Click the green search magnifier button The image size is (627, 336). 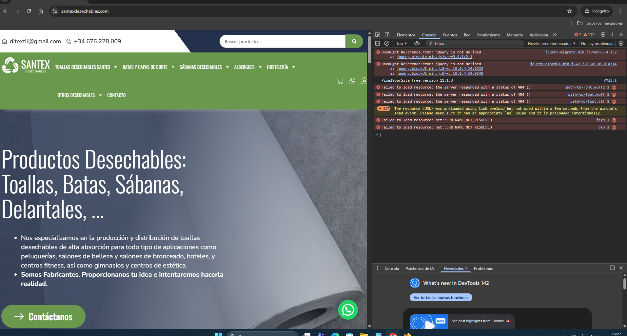point(354,41)
